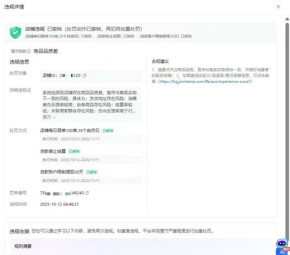Click the 合规建议 heading

[x=160, y=61]
